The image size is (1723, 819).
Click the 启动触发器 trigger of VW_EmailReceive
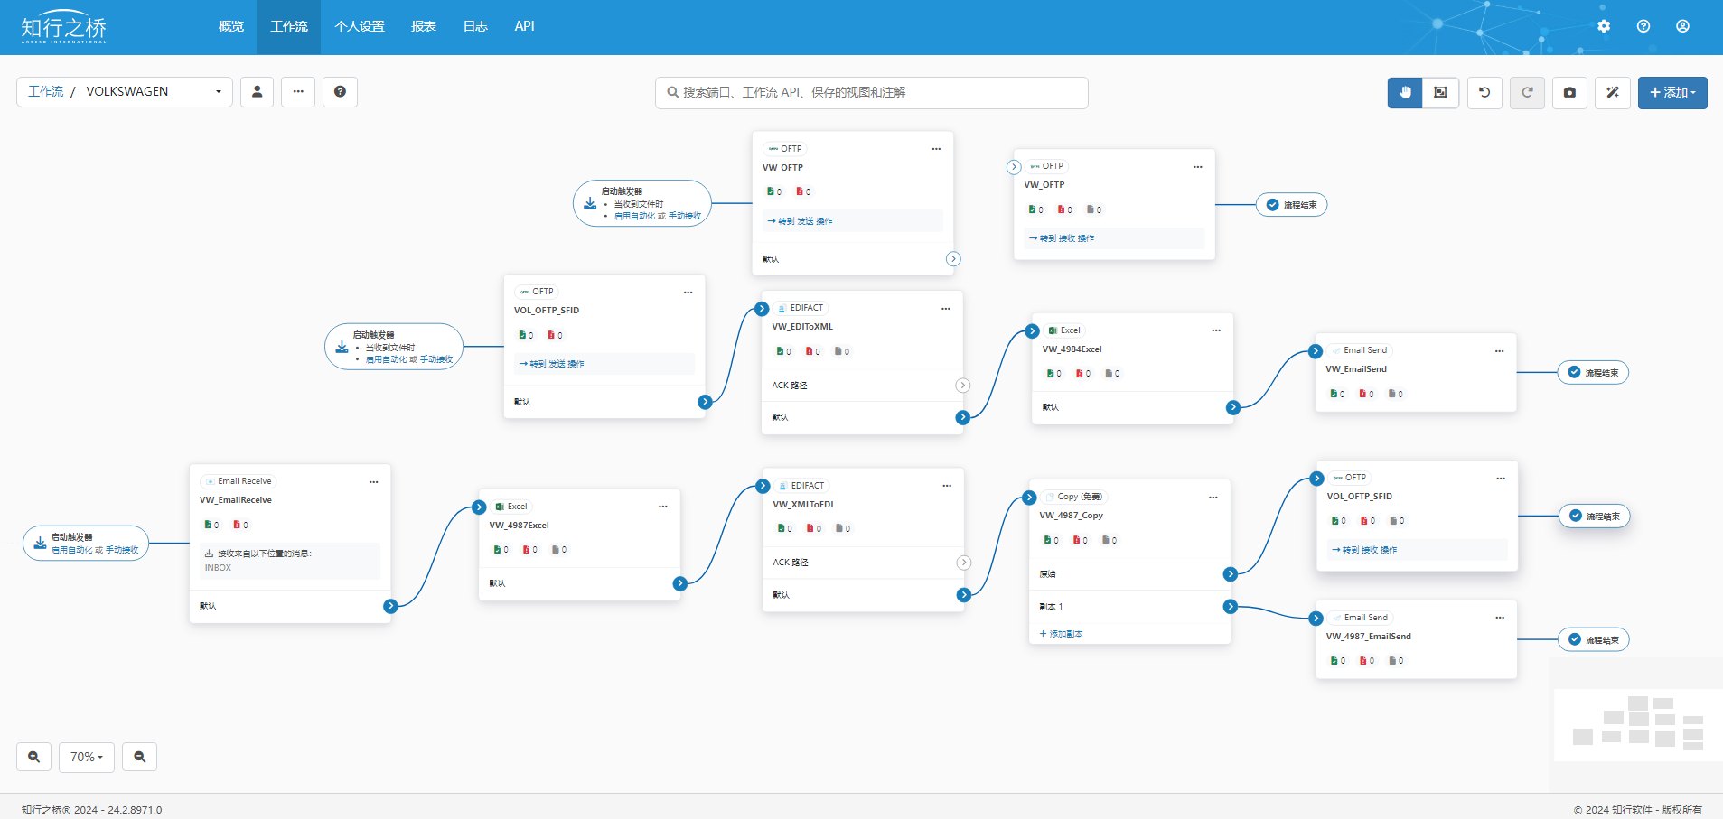[86, 543]
